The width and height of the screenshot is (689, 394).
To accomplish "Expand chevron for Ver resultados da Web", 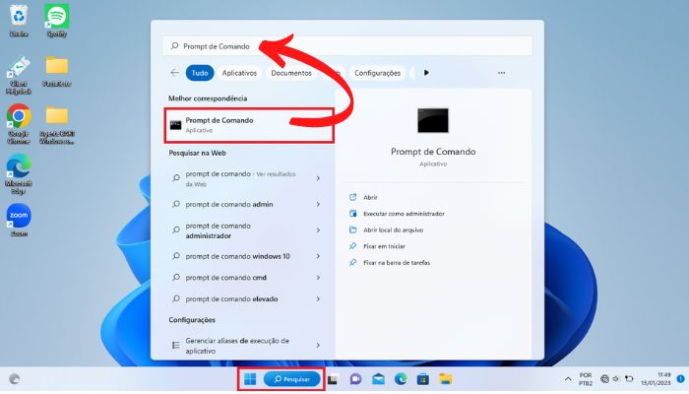I will click(x=318, y=178).
